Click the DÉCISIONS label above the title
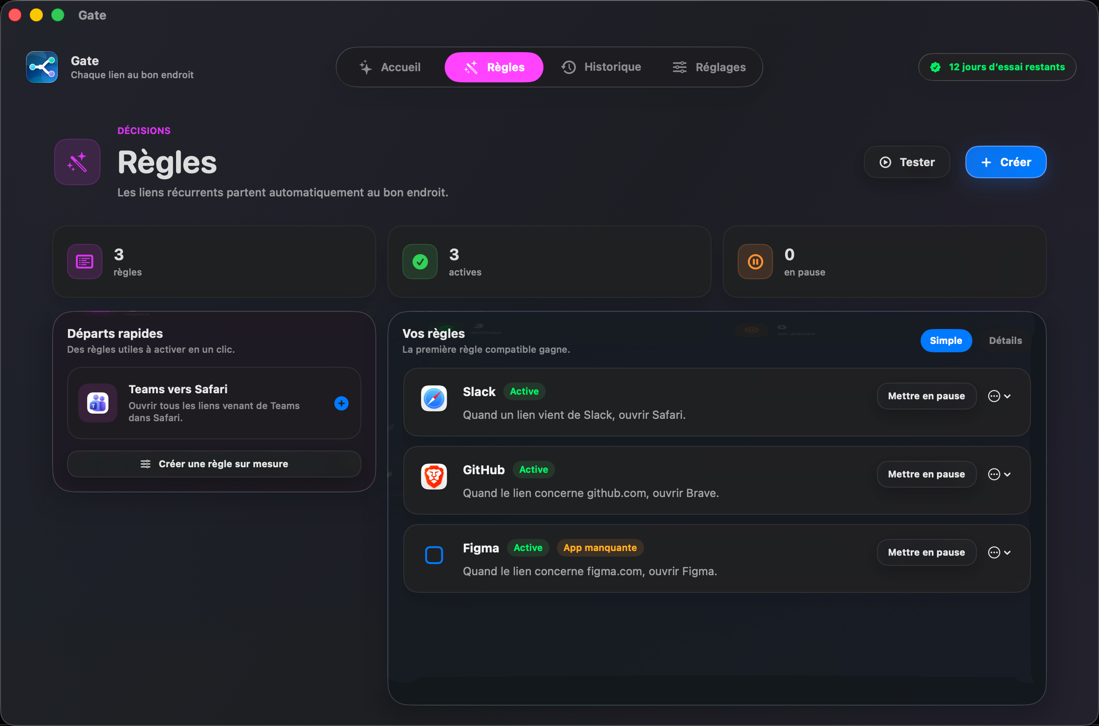 [x=144, y=131]
